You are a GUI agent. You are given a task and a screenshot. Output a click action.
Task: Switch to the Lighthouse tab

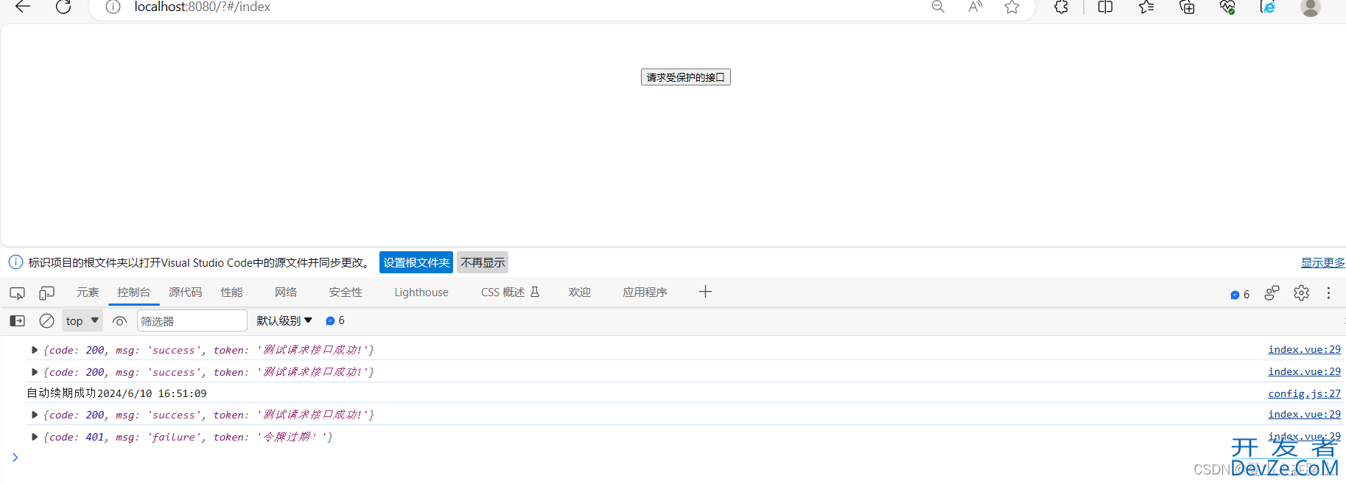(421, 292)
